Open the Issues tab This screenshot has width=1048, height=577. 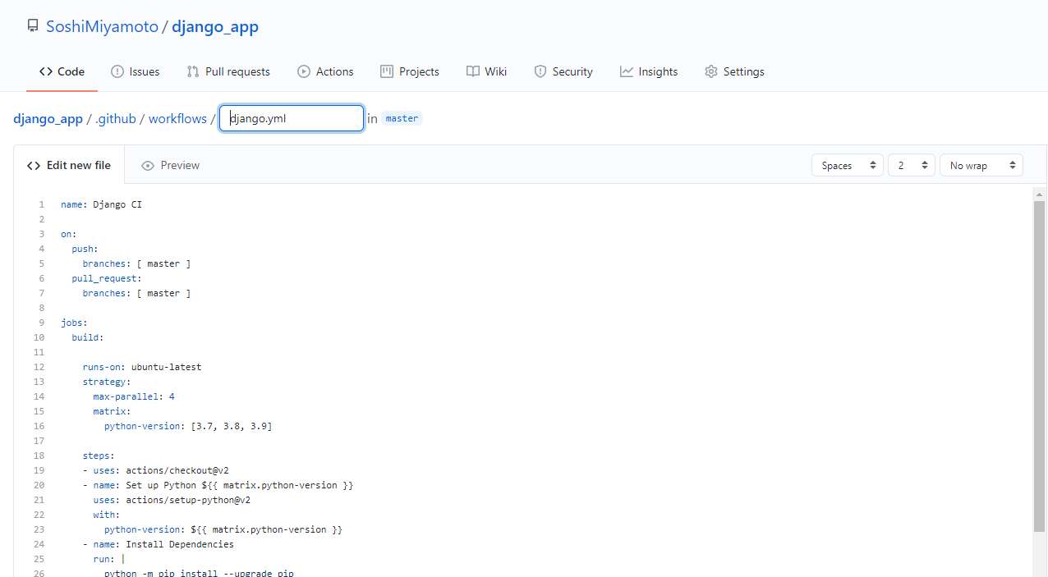pos(136,71)
